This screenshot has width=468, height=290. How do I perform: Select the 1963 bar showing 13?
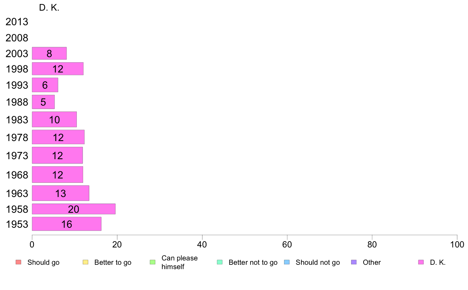click(x=61, y=193)
